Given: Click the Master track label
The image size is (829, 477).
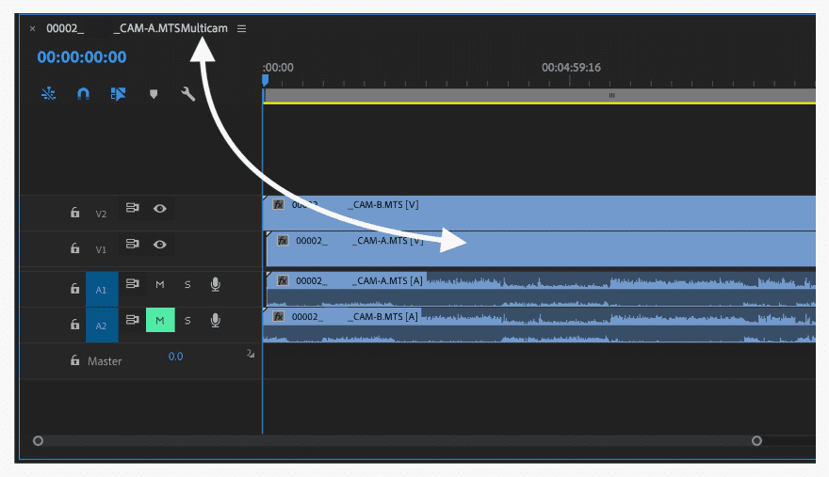Looking at the screenshot, I should click(x=105, y=361).
